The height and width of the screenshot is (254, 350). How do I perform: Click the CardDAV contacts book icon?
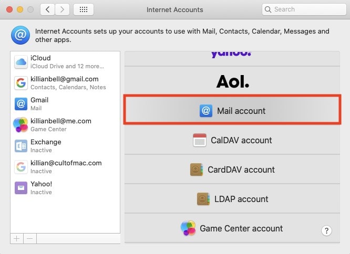[x=197, y=170]
